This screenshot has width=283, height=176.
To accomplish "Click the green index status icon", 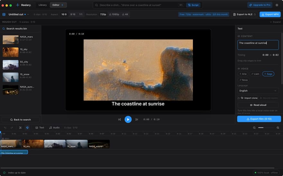I will 4,172.
